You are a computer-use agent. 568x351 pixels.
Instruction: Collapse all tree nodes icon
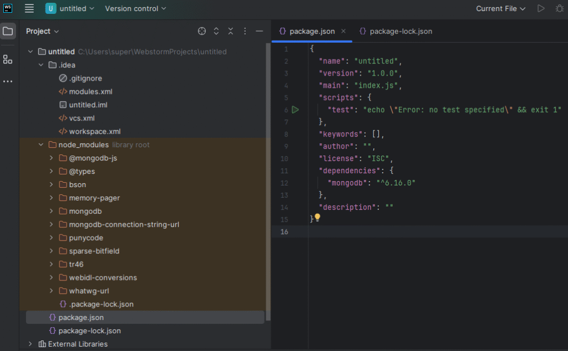point(231,31)
